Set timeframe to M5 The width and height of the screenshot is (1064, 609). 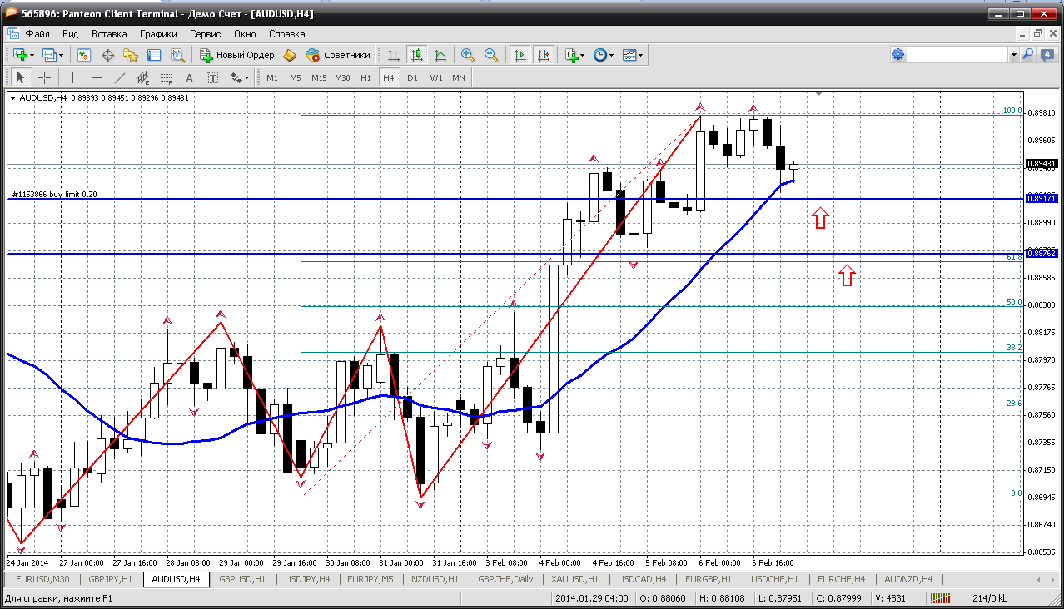pos(296,77)
